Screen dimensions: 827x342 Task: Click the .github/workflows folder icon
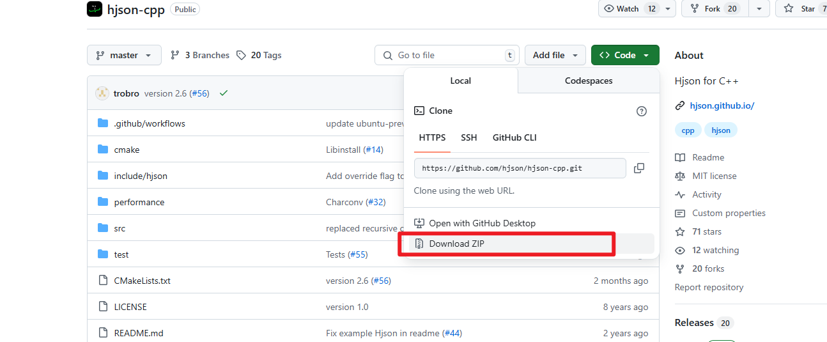point(103,123)
